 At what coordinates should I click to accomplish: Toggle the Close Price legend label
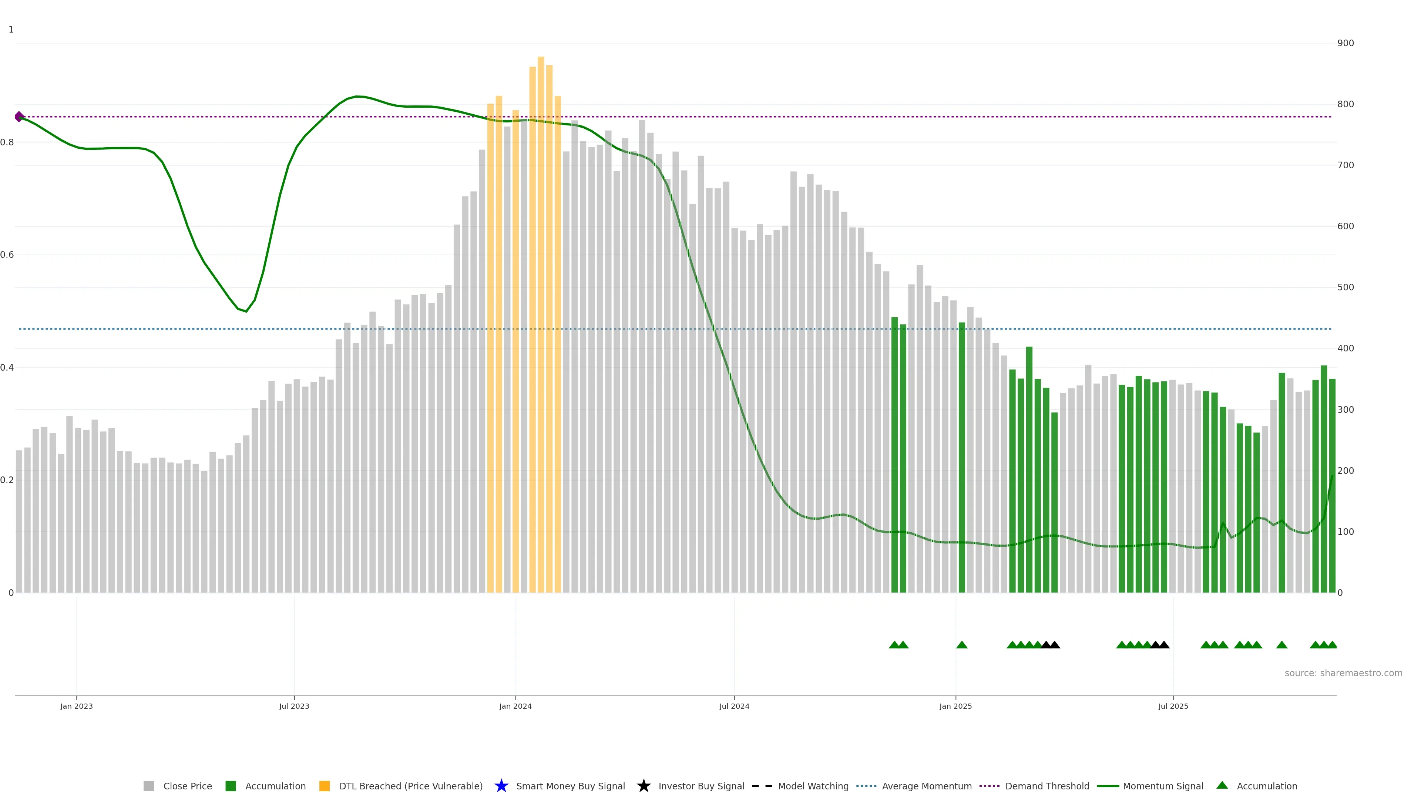[188, 786]
